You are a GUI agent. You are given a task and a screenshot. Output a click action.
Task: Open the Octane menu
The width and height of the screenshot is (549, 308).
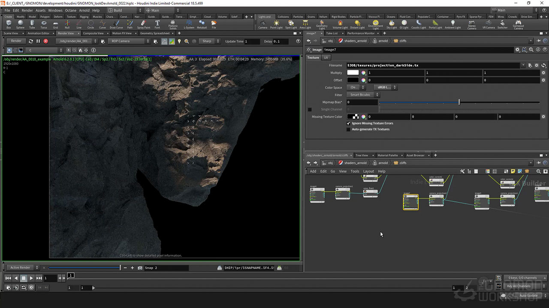[70, 10]
